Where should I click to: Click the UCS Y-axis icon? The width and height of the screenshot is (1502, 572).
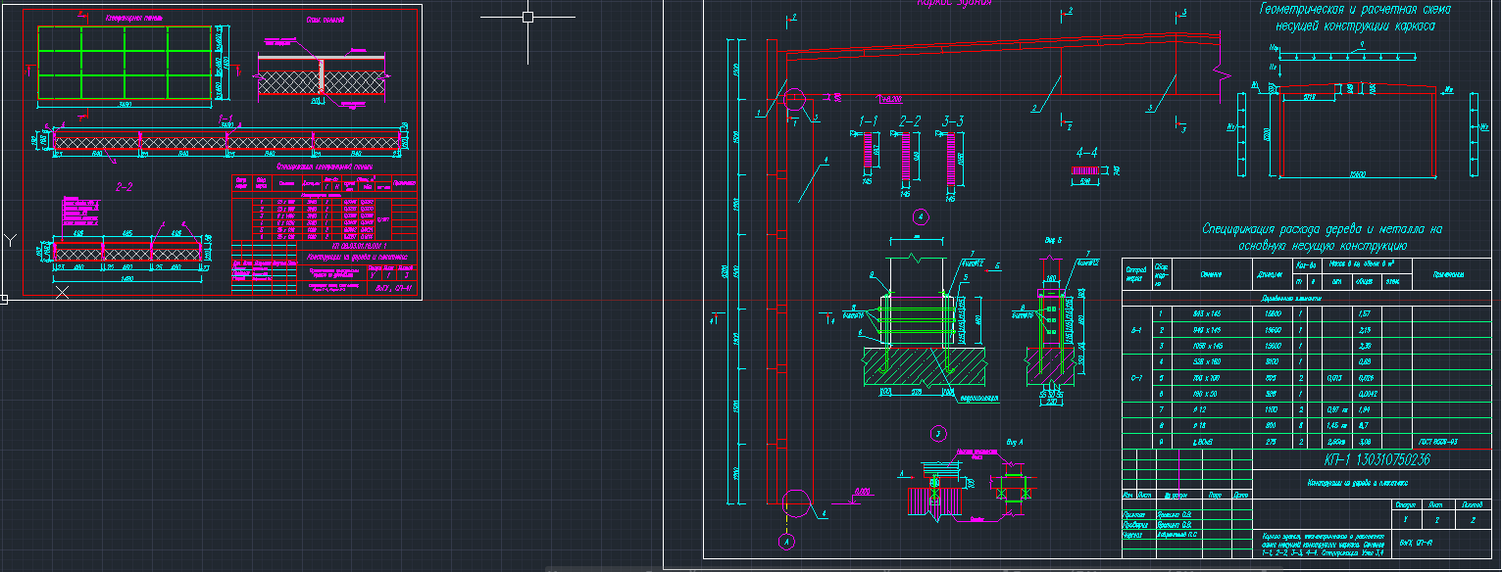(11, 239)
